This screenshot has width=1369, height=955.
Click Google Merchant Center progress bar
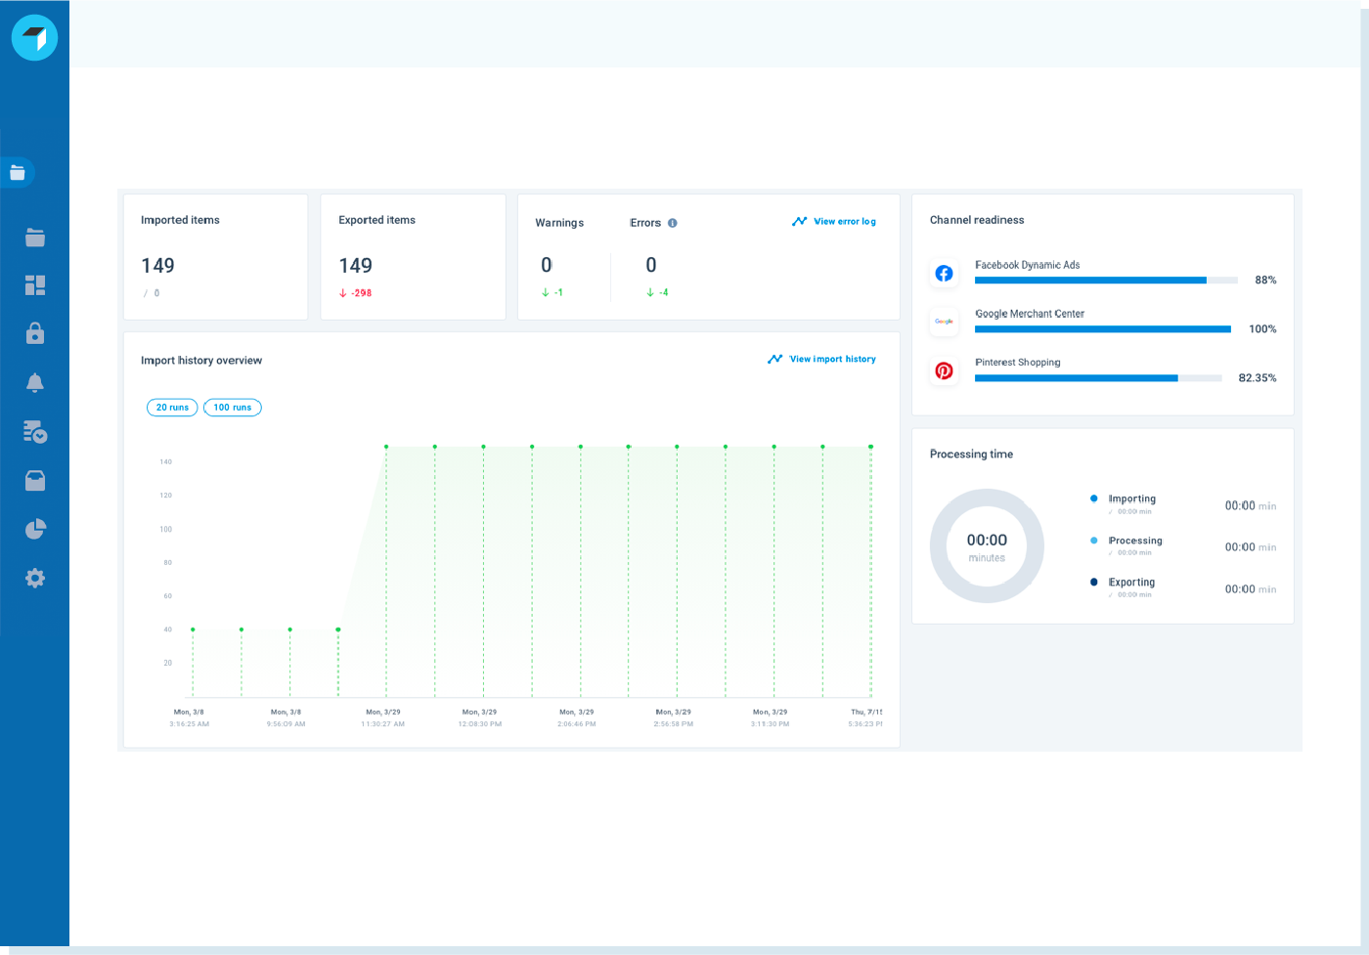[x=1102, y=329]
